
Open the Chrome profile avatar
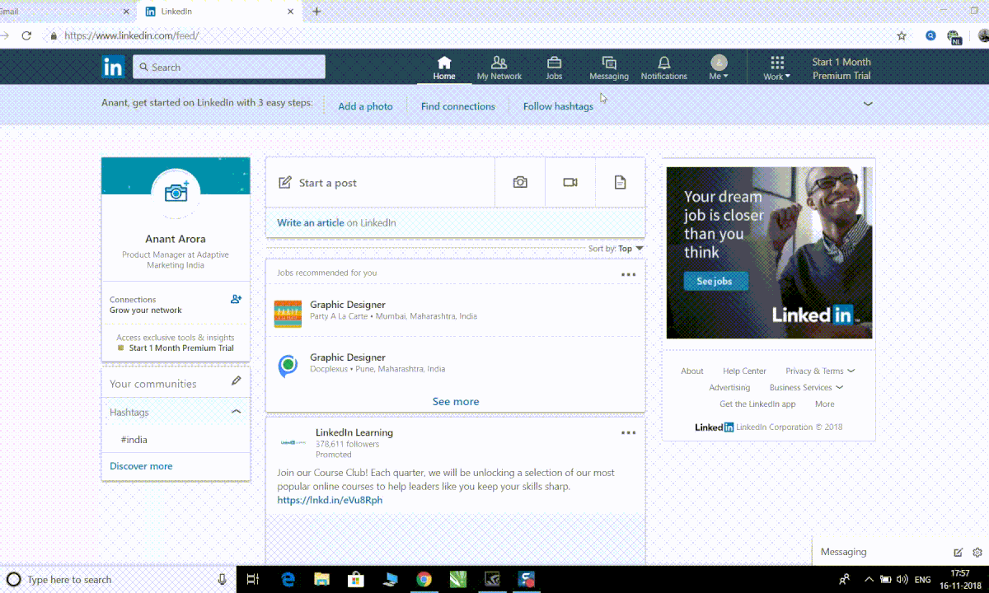point(983,36)
